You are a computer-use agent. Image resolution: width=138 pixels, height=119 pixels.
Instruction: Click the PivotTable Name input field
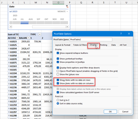click(x=91, y=40)
